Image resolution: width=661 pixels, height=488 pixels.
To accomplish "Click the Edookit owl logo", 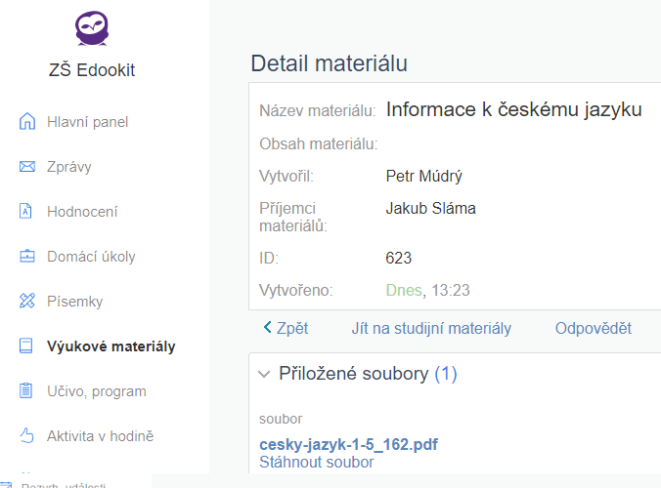I will click(92, 28).
